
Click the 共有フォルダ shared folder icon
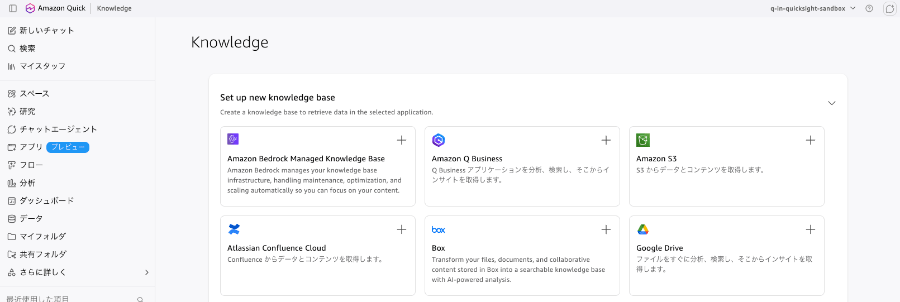click(x=12, y=255)
